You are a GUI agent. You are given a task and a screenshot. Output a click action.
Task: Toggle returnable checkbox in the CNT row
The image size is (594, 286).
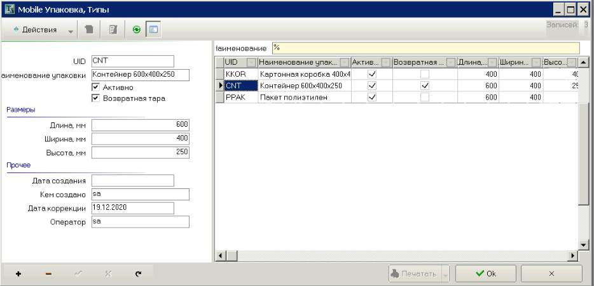click(x=425, y=86)
